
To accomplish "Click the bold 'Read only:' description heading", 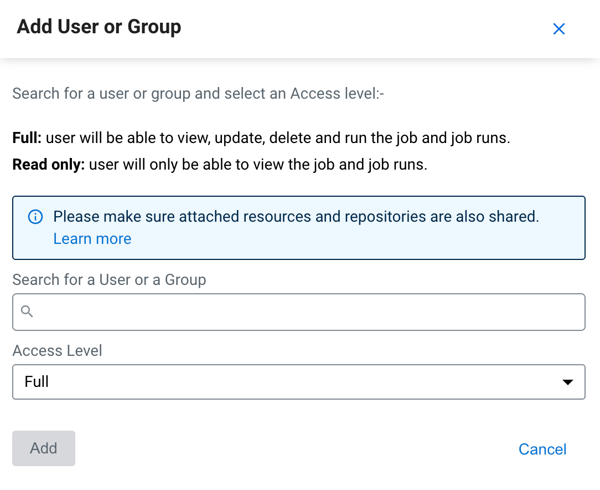I will (x=48, y=165).
